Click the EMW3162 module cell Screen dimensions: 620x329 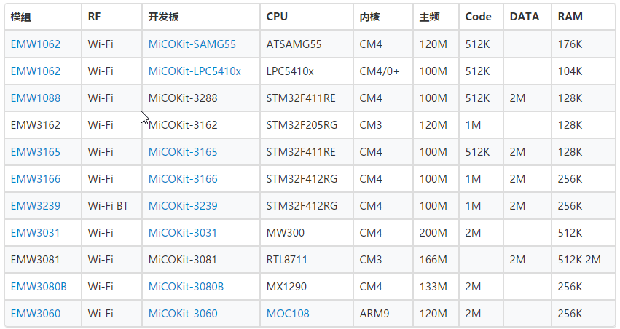point(43,125)
